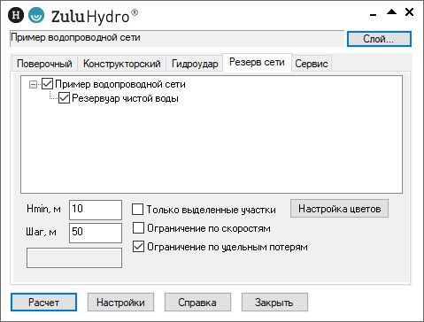
Task: Click the Шаг, м input field
Action: coord(96,233)
